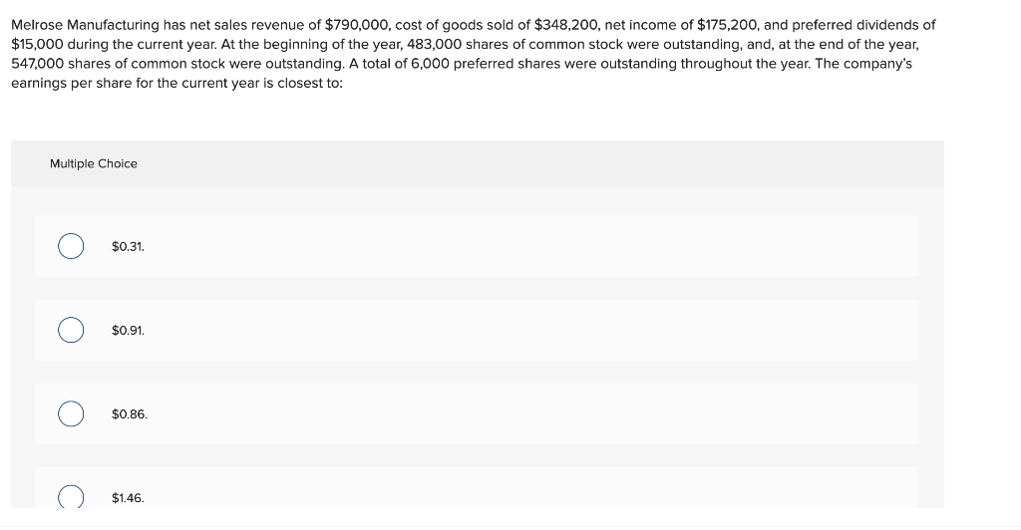Click the "Melrose Manufacturing" company name

(x=86, y=25)
